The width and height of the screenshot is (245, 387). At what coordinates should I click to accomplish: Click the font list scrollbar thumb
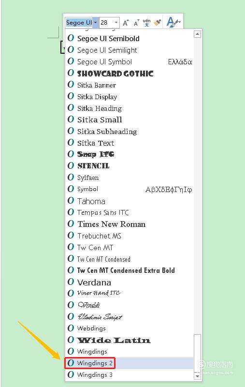[x=197, y=353]
